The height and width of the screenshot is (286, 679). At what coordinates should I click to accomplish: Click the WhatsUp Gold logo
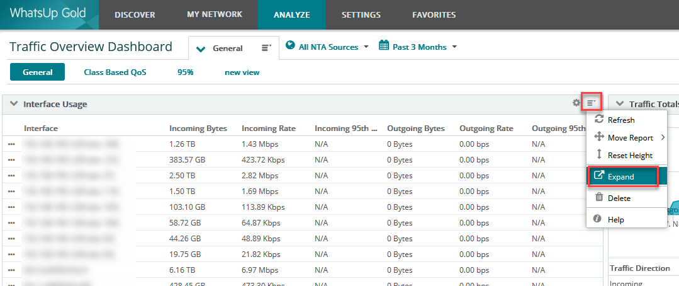click(x=48, y=13)
